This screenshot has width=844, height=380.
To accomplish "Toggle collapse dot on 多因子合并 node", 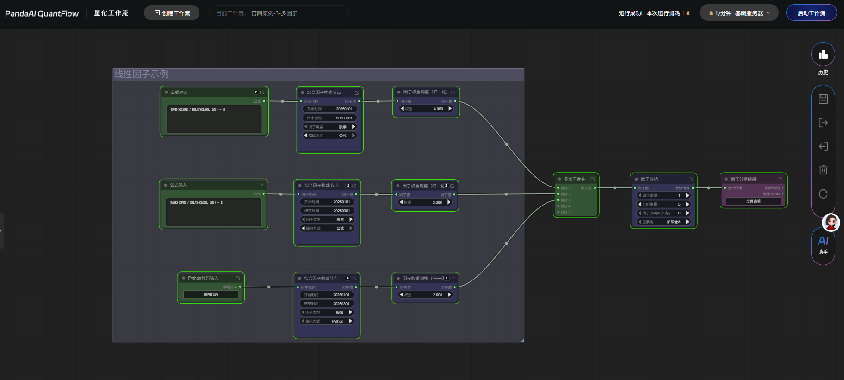I will 559,179.
